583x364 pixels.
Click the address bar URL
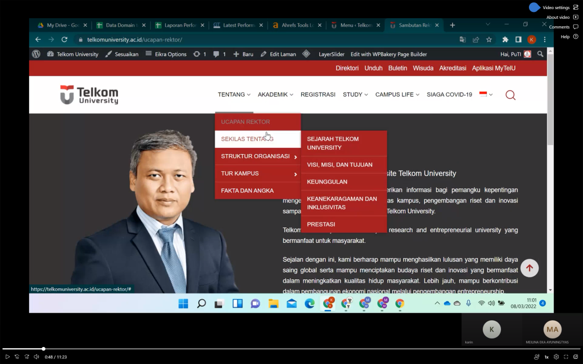(134, 39)
